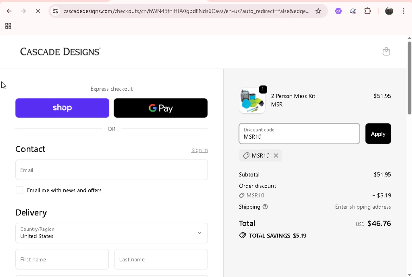The width and height of the screenshot is (412, 277).
Task: Open the Chrome three-dot menu
Action: pos(403,11)
